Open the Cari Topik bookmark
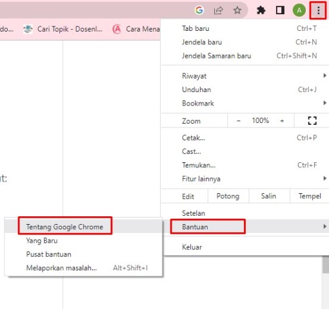Screen dimensions: 329x309 tap(63, 29)
